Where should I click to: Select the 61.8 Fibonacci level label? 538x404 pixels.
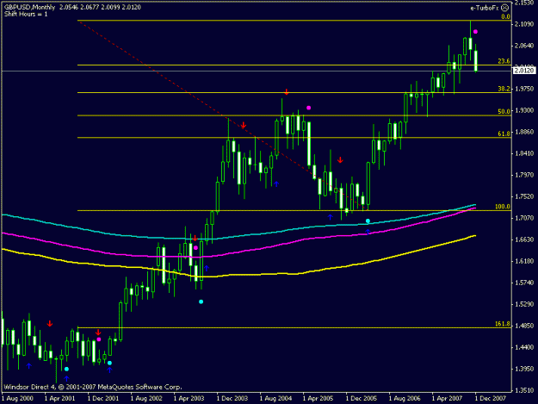tap(504, 134)
